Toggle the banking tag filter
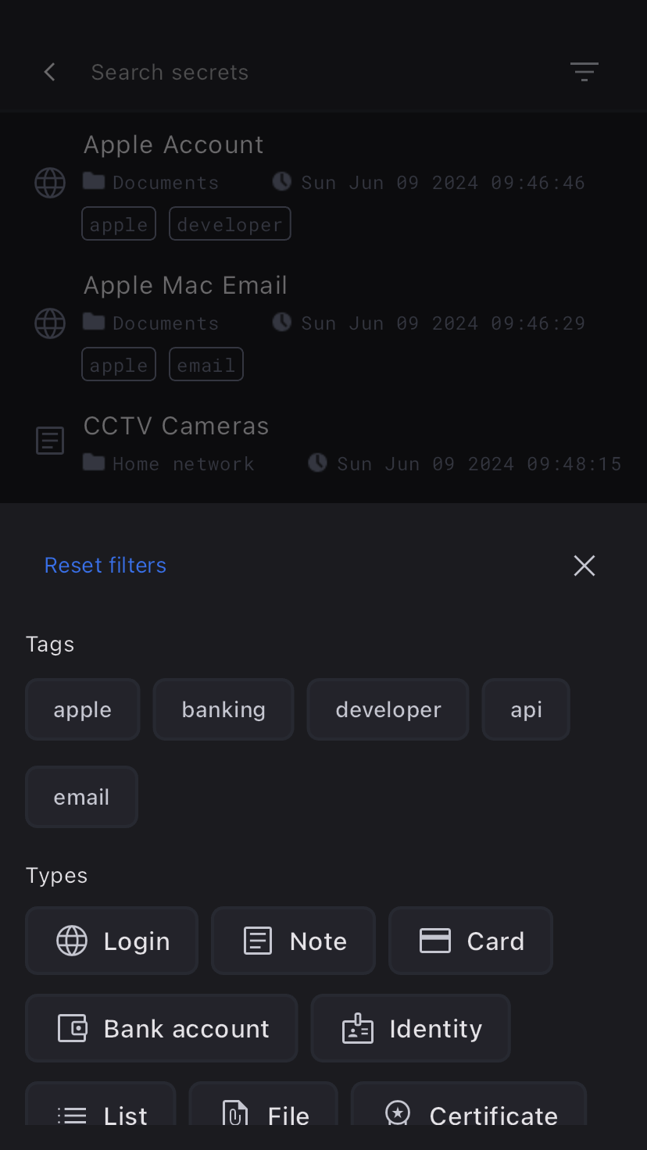Image resolution: width=647 pixels, height=1150 pixels. pos(223,709)
